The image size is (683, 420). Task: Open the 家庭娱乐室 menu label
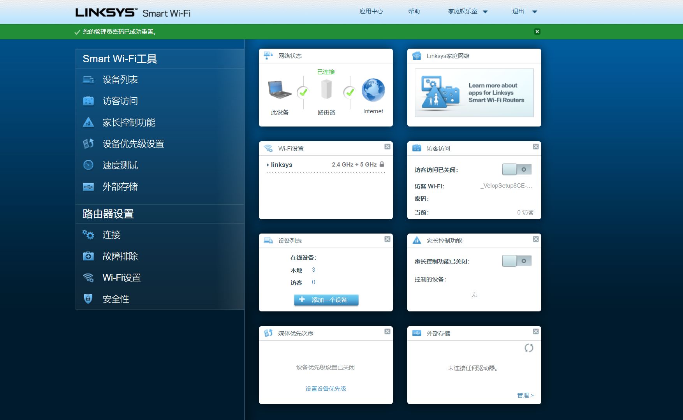click(463, 11)
